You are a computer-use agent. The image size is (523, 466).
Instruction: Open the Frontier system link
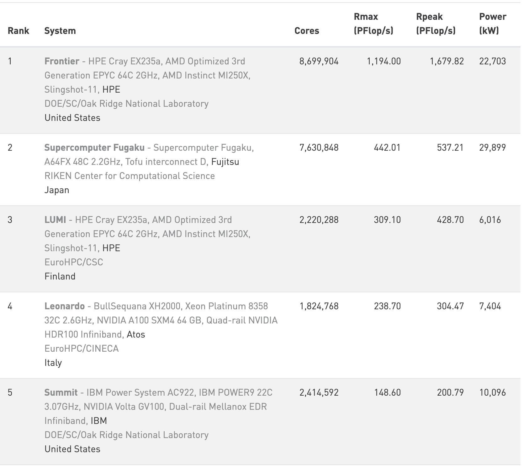(x=62, y=61)
